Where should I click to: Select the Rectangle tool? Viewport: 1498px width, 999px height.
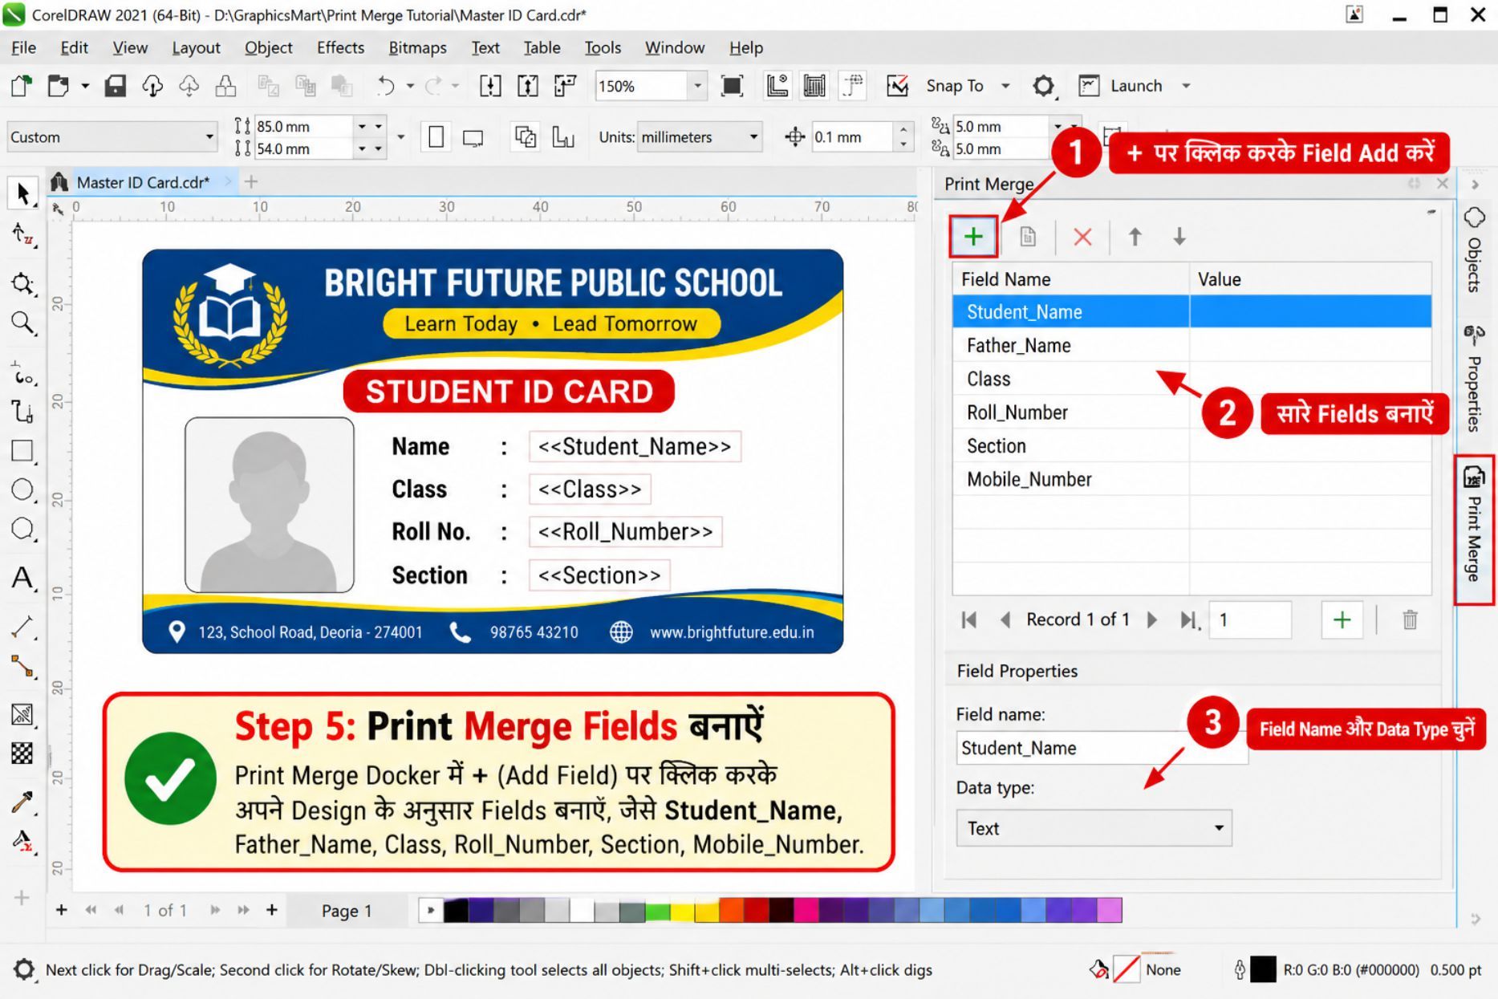click(22, 451)
